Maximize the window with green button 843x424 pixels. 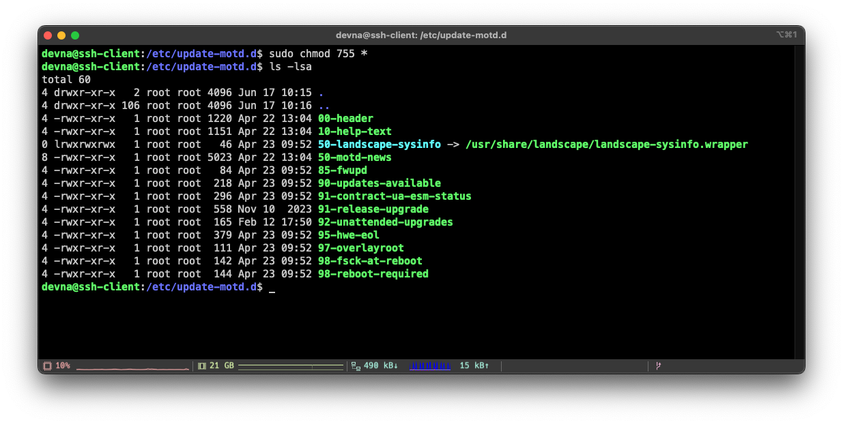tap(75, 35)
